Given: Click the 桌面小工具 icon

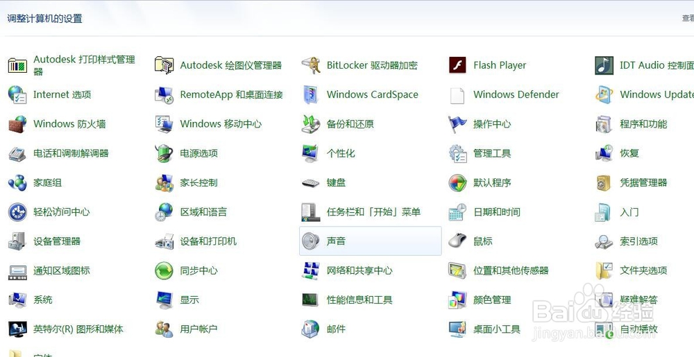Looking at the screenshot, I should 457,329.
